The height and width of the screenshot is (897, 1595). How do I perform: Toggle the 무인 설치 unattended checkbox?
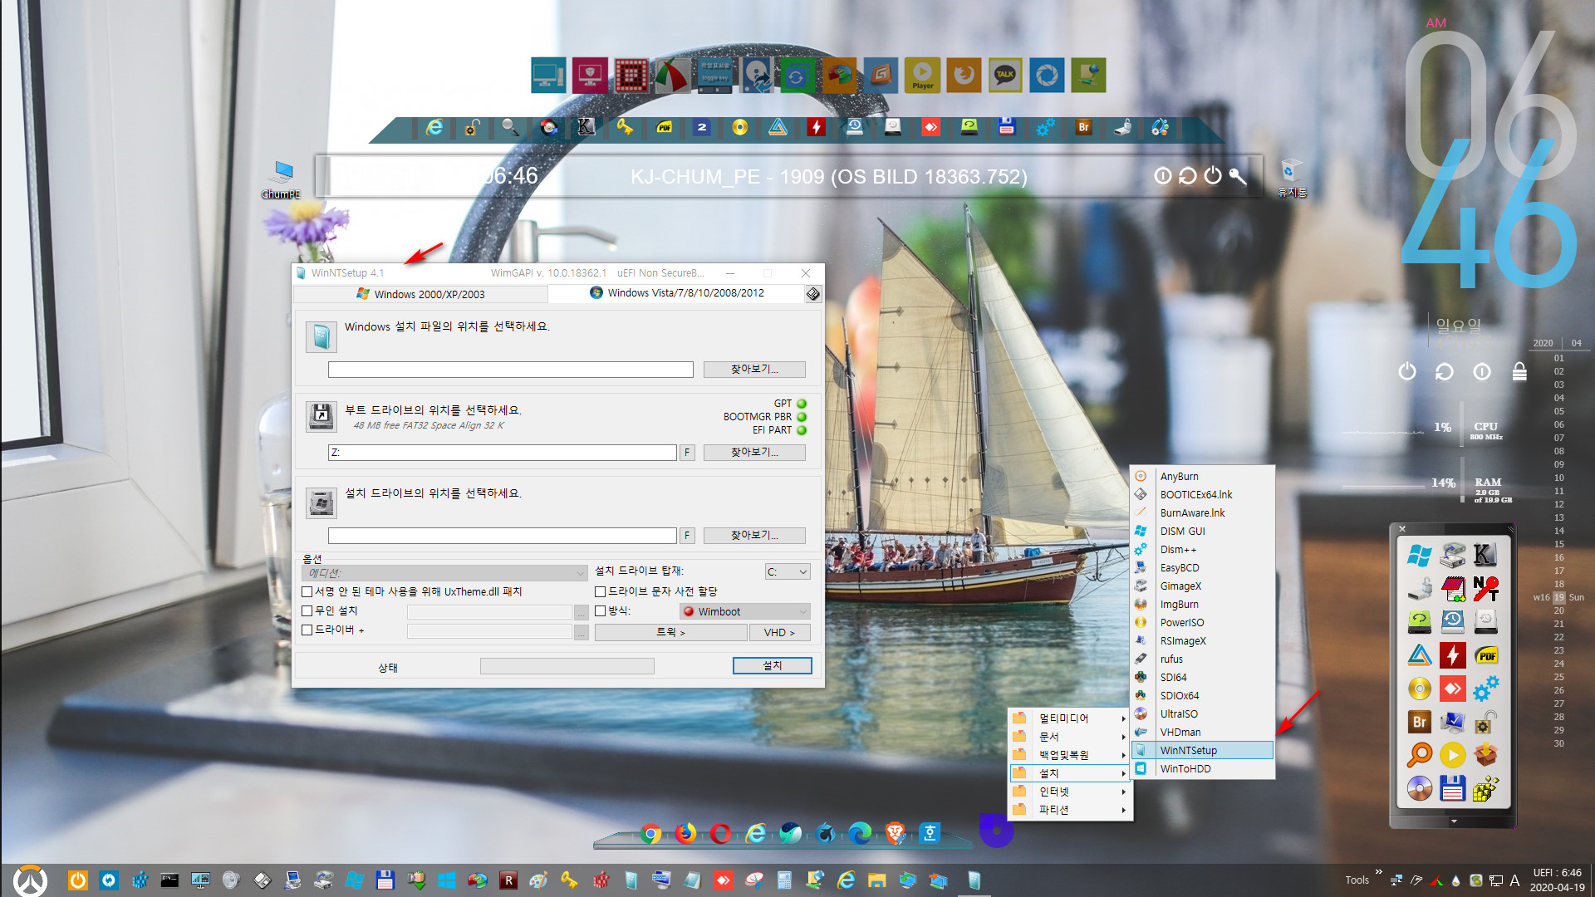click(307, 610)
